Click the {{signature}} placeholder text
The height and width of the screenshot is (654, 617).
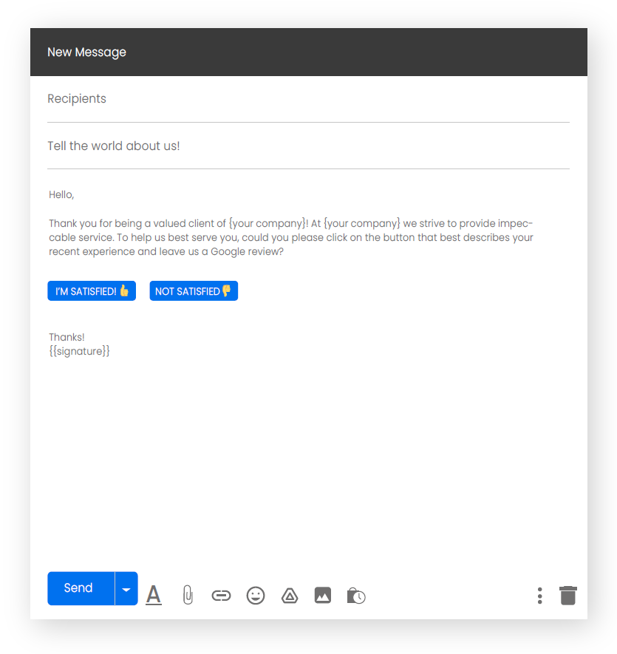tap(79, 351)
